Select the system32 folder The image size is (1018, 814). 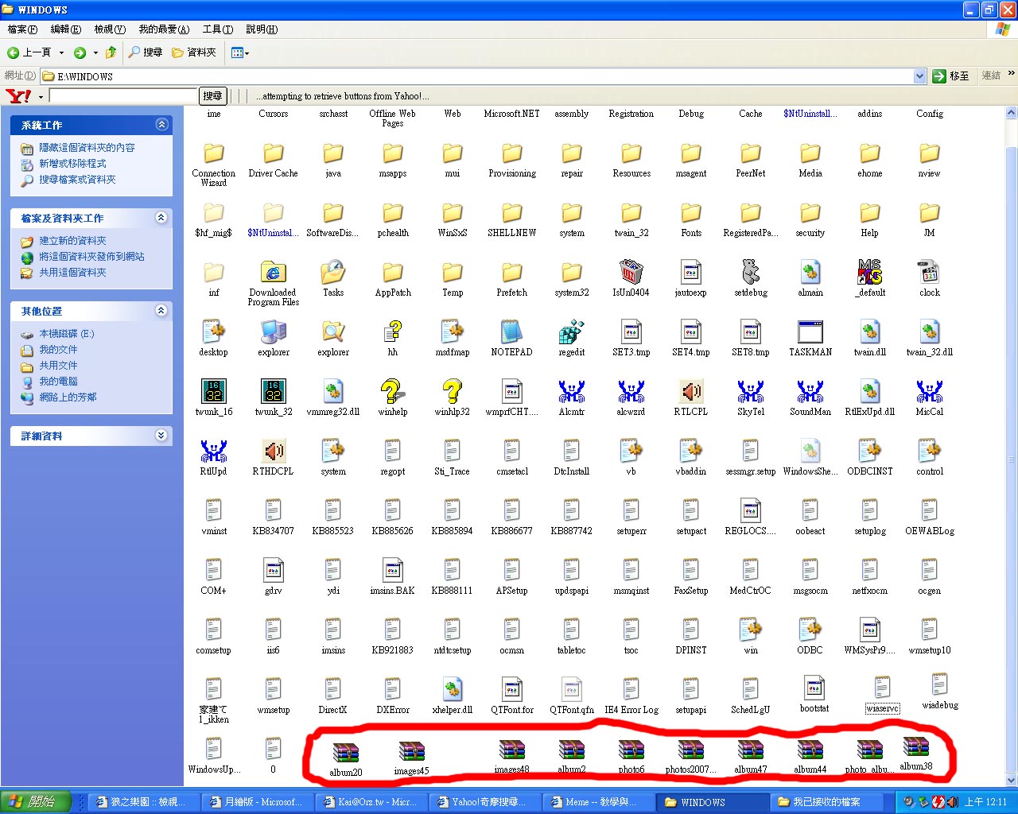[x=571, y=273]
